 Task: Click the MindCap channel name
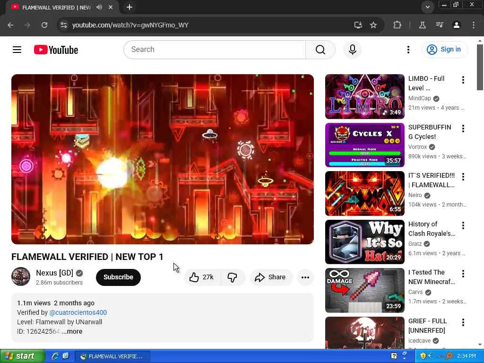tap(420, 98)
